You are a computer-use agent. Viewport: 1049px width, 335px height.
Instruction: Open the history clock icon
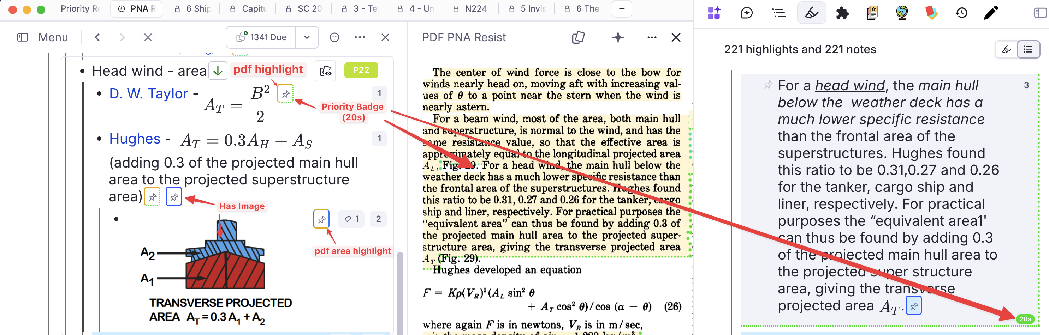click(961, 13)
